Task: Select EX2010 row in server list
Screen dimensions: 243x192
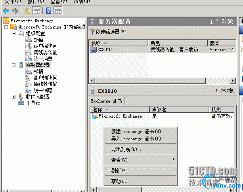Action: 163,49
